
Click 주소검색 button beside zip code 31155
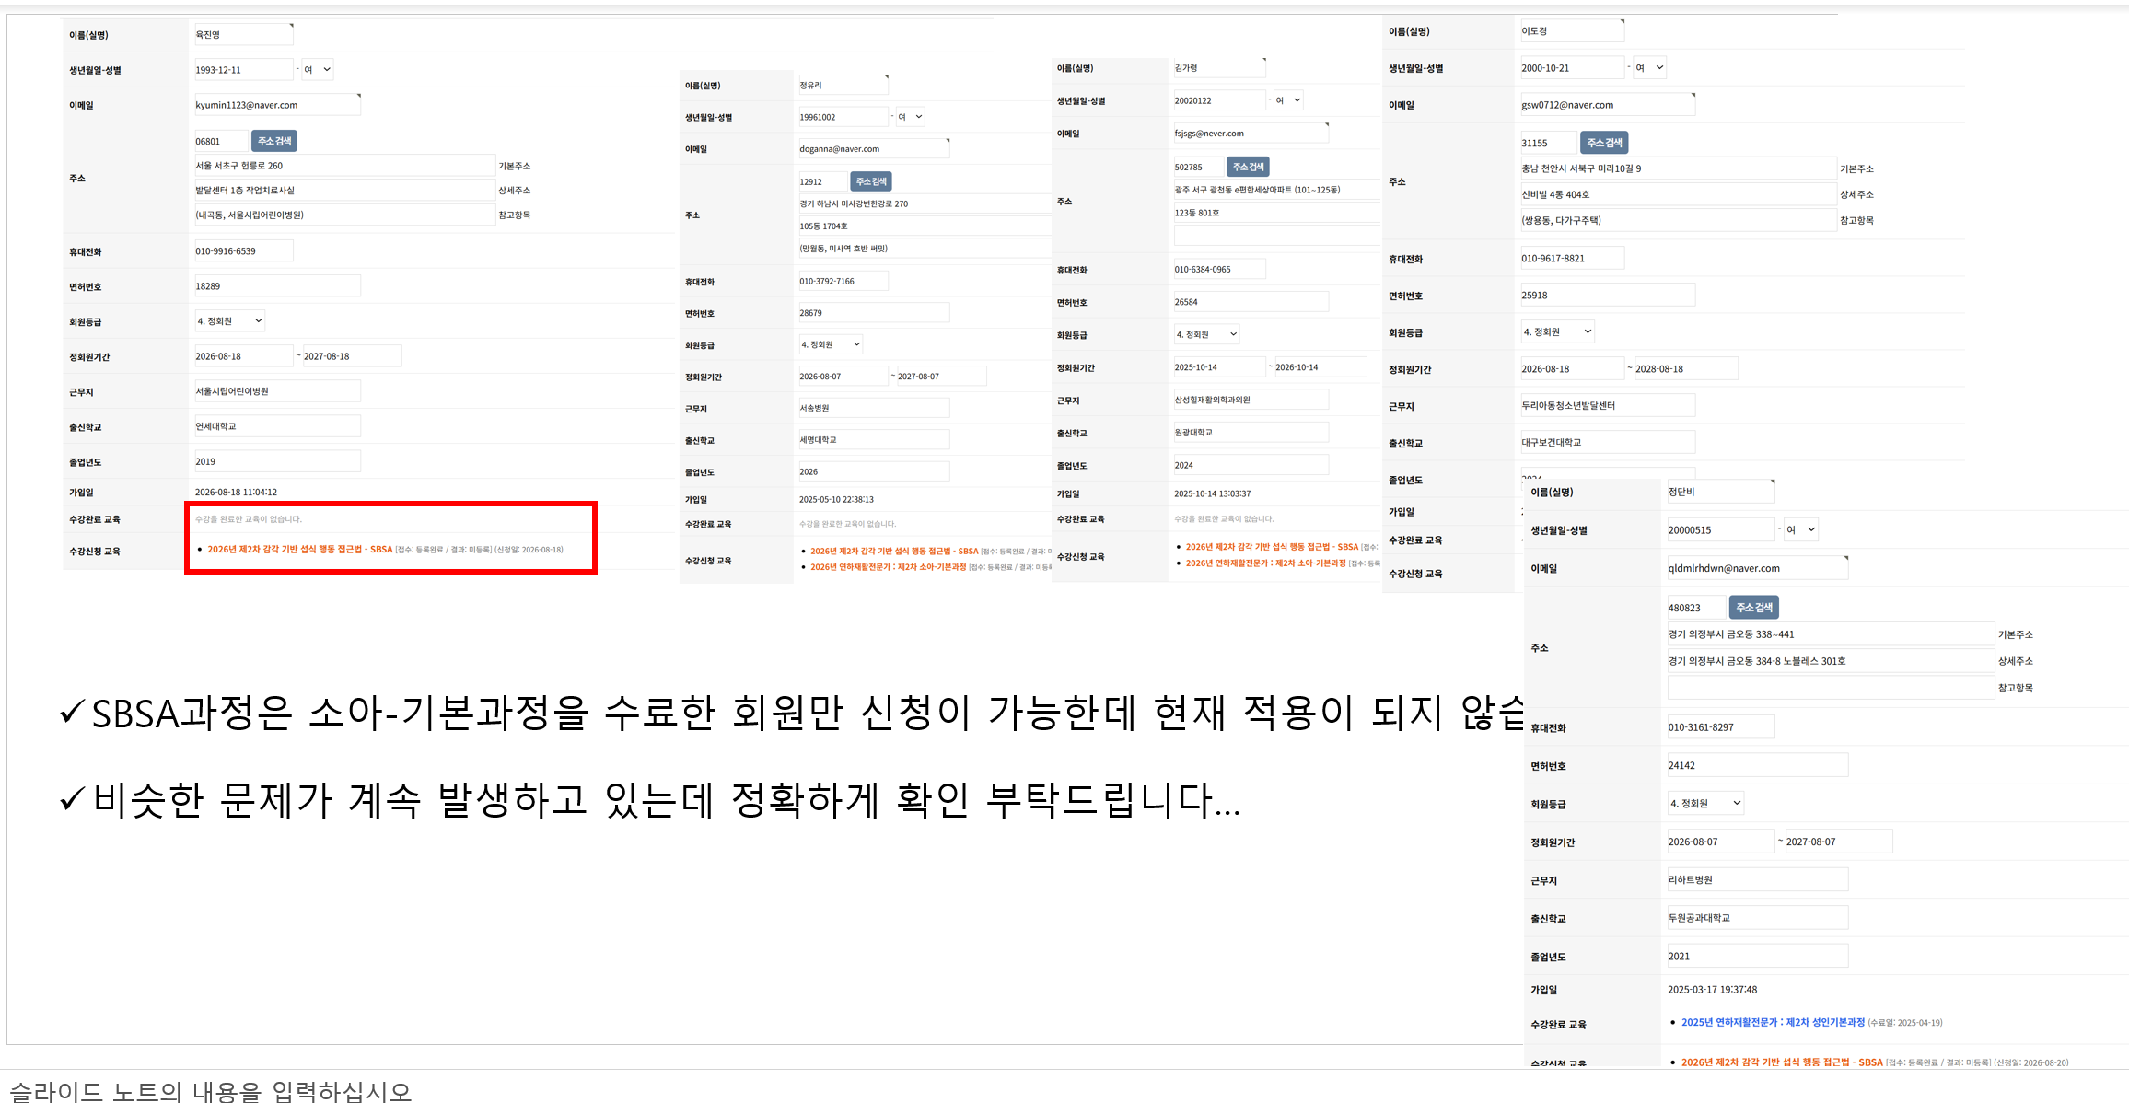coord(1604,143)
